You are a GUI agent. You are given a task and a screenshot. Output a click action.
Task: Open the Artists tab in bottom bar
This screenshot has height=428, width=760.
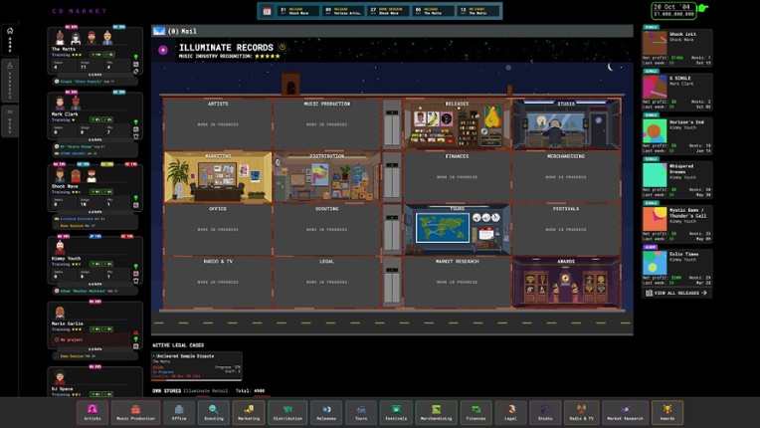[93, 412]
